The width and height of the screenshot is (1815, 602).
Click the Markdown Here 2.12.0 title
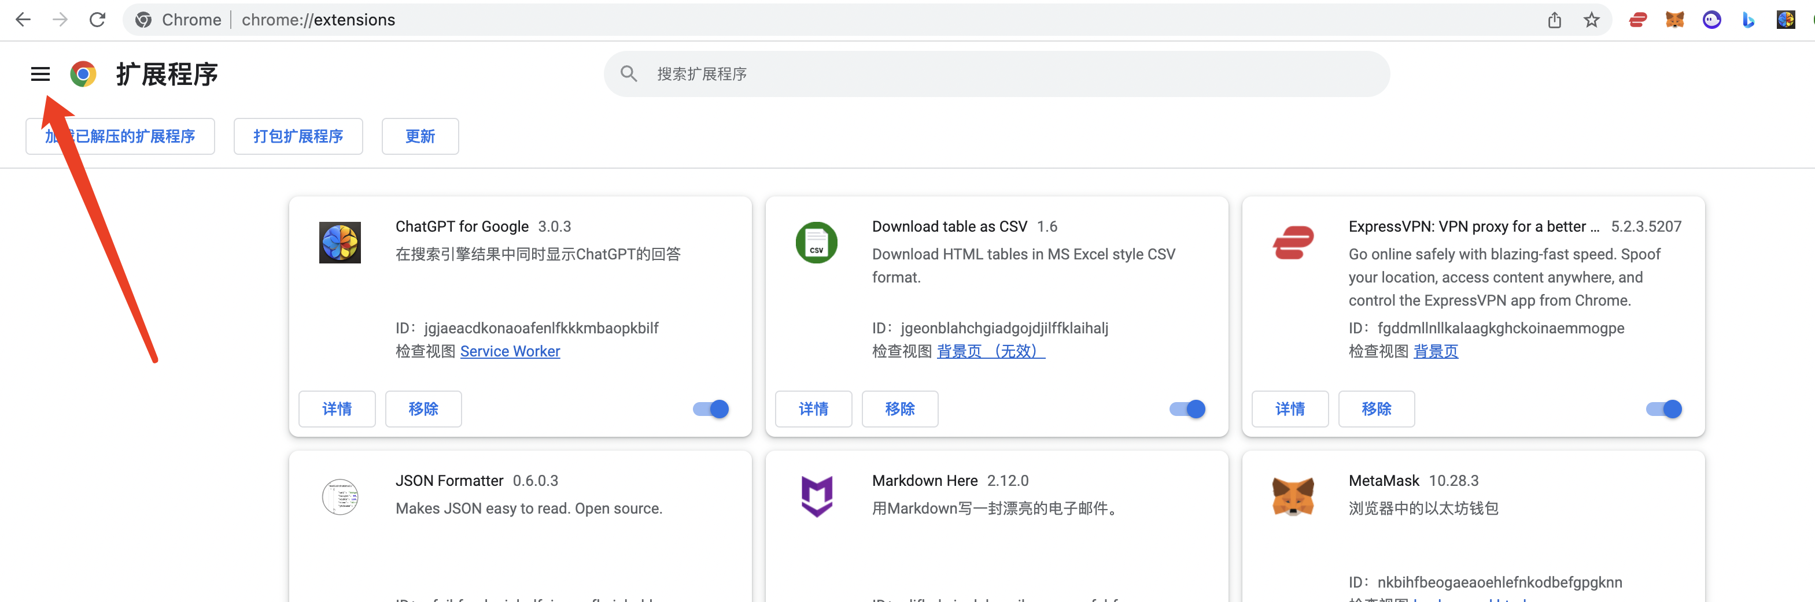click(x=950, y=481)
